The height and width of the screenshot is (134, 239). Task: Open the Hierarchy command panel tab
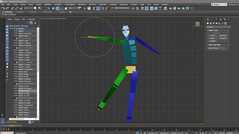pyautogui.click(x=216, y=20)
